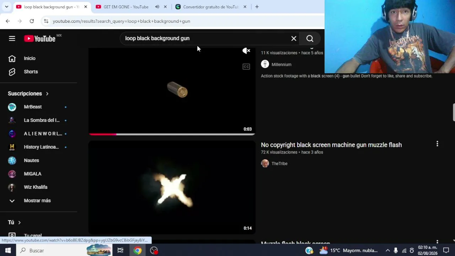Screen dimensions: 455x256
Task: Open site information icon in address bar
Action: [46, 21]
